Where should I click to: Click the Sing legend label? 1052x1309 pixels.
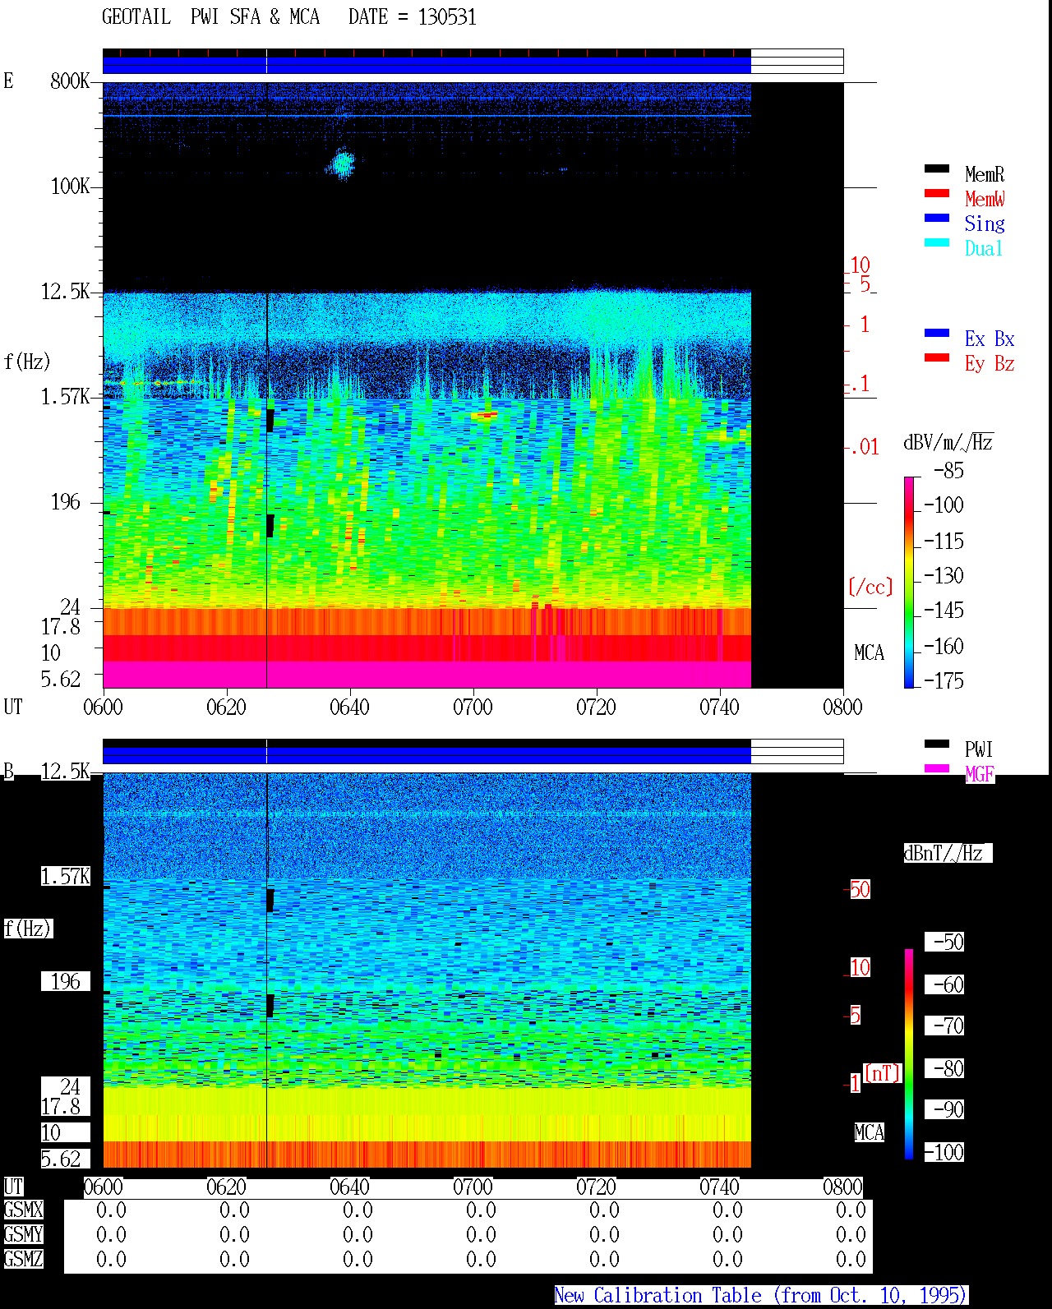[x=985, y=224]
